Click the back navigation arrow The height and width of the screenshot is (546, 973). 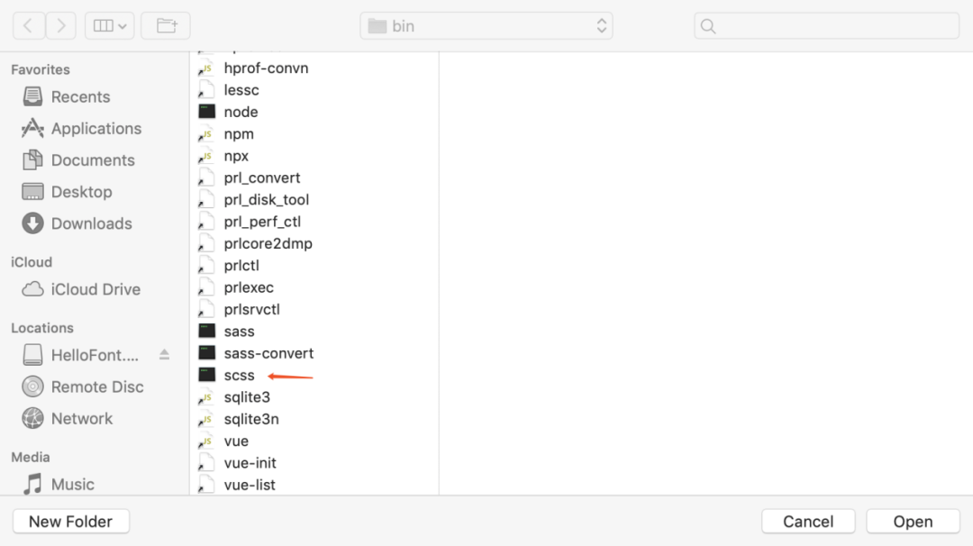tap(28, 26)
